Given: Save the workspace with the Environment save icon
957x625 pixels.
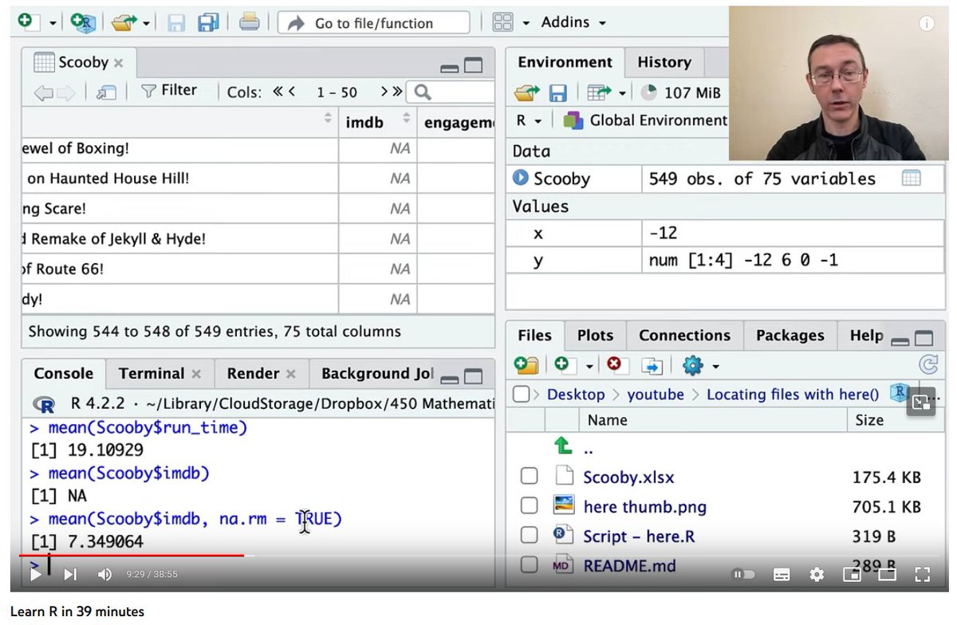Looking at the screenshot, I should tap(558, 92).
